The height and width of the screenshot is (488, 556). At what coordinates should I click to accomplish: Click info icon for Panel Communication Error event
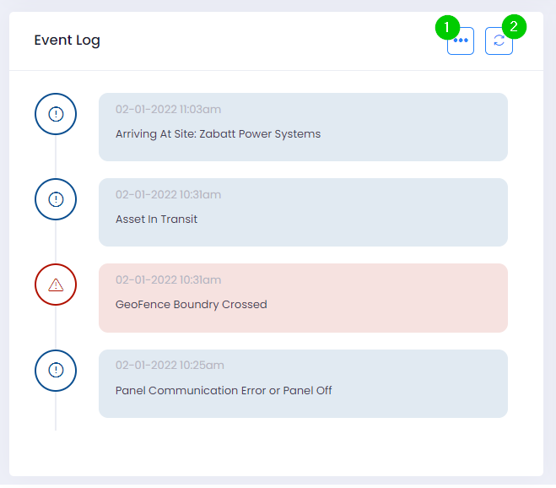[56, 370]
